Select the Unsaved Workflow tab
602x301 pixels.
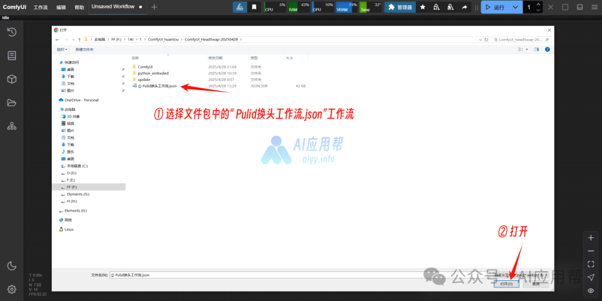tap(118, 7)
